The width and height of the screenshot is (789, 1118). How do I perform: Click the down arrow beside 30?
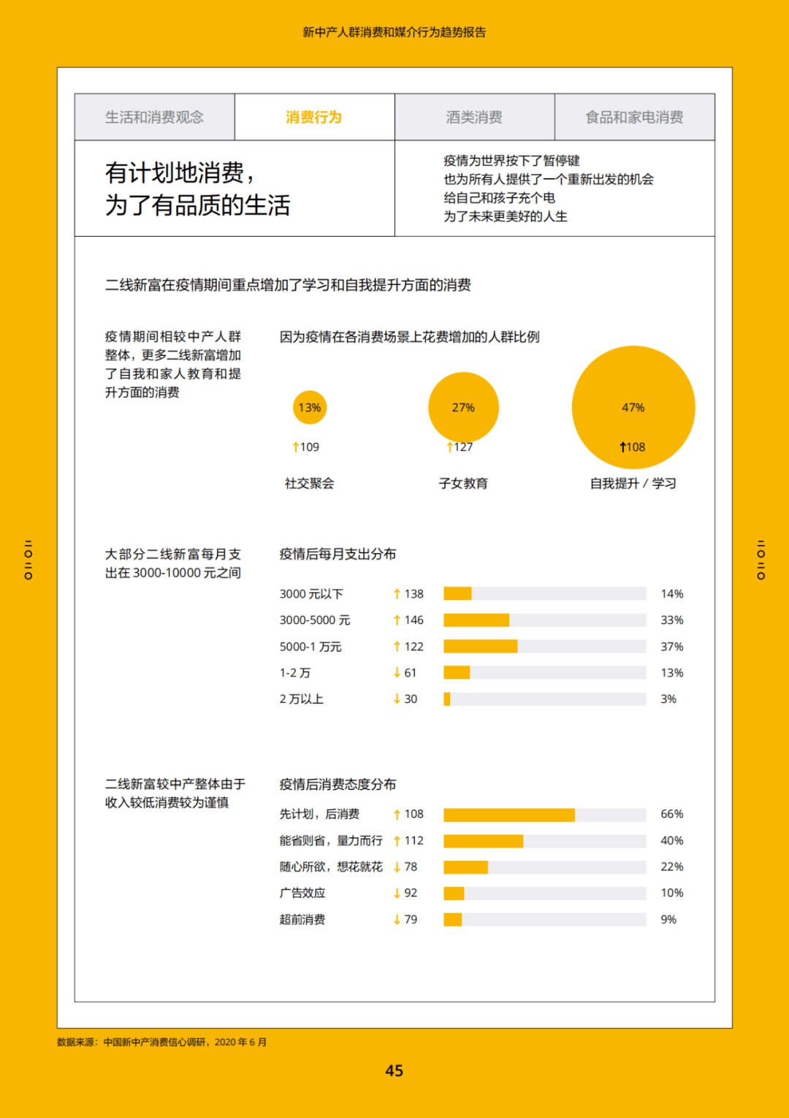pyautogui.click(x=397, y=699)
